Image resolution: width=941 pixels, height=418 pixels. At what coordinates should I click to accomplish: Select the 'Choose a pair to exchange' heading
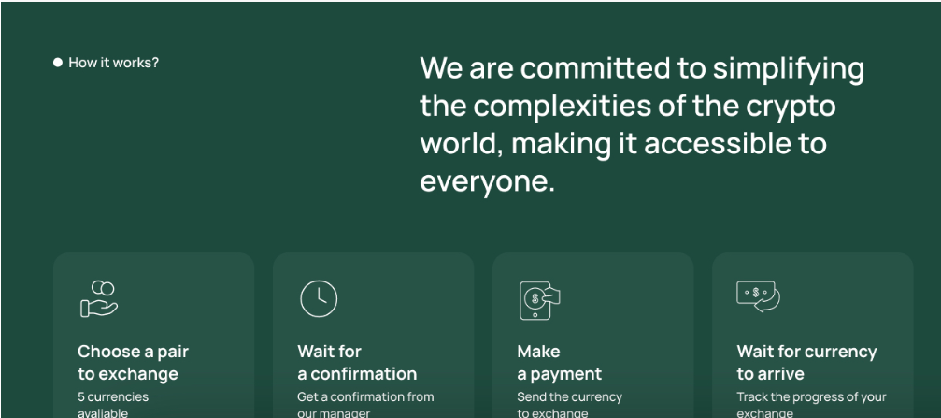tap(134, 363)
